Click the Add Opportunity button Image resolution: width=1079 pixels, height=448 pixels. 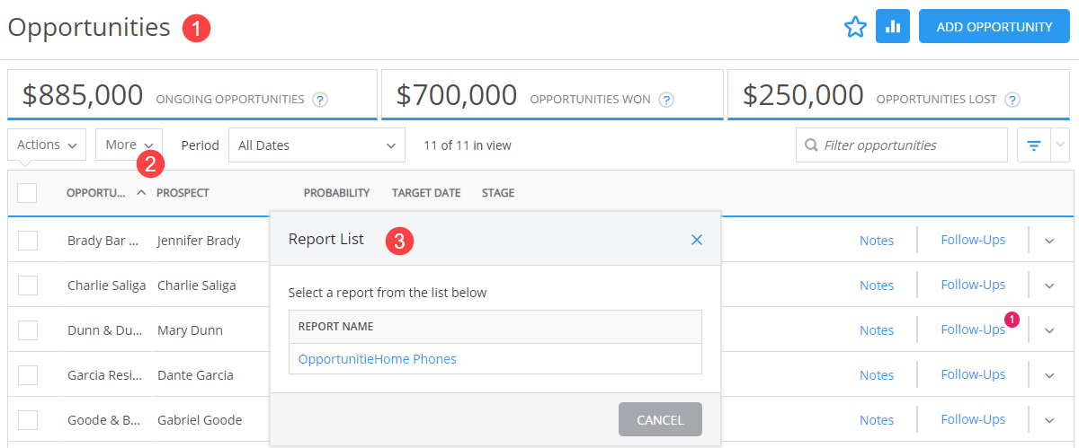click(x=994, y=27)
